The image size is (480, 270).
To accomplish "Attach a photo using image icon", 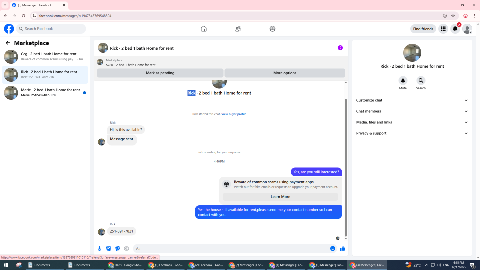I will [108, 248].
